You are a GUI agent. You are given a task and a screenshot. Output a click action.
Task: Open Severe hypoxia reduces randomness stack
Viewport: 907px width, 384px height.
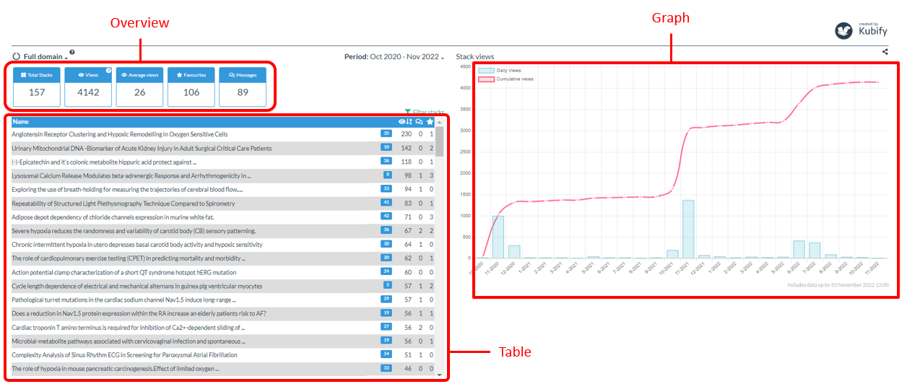[134, 231]
